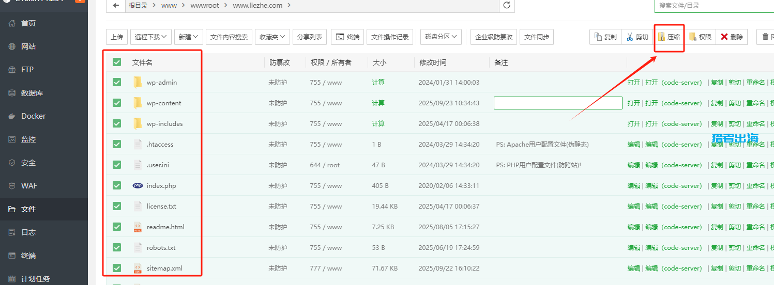The width and height of the screenshot is (774, 285).
Task: Uncheck the wp-admin row checkbox
Action: point(117,82)
